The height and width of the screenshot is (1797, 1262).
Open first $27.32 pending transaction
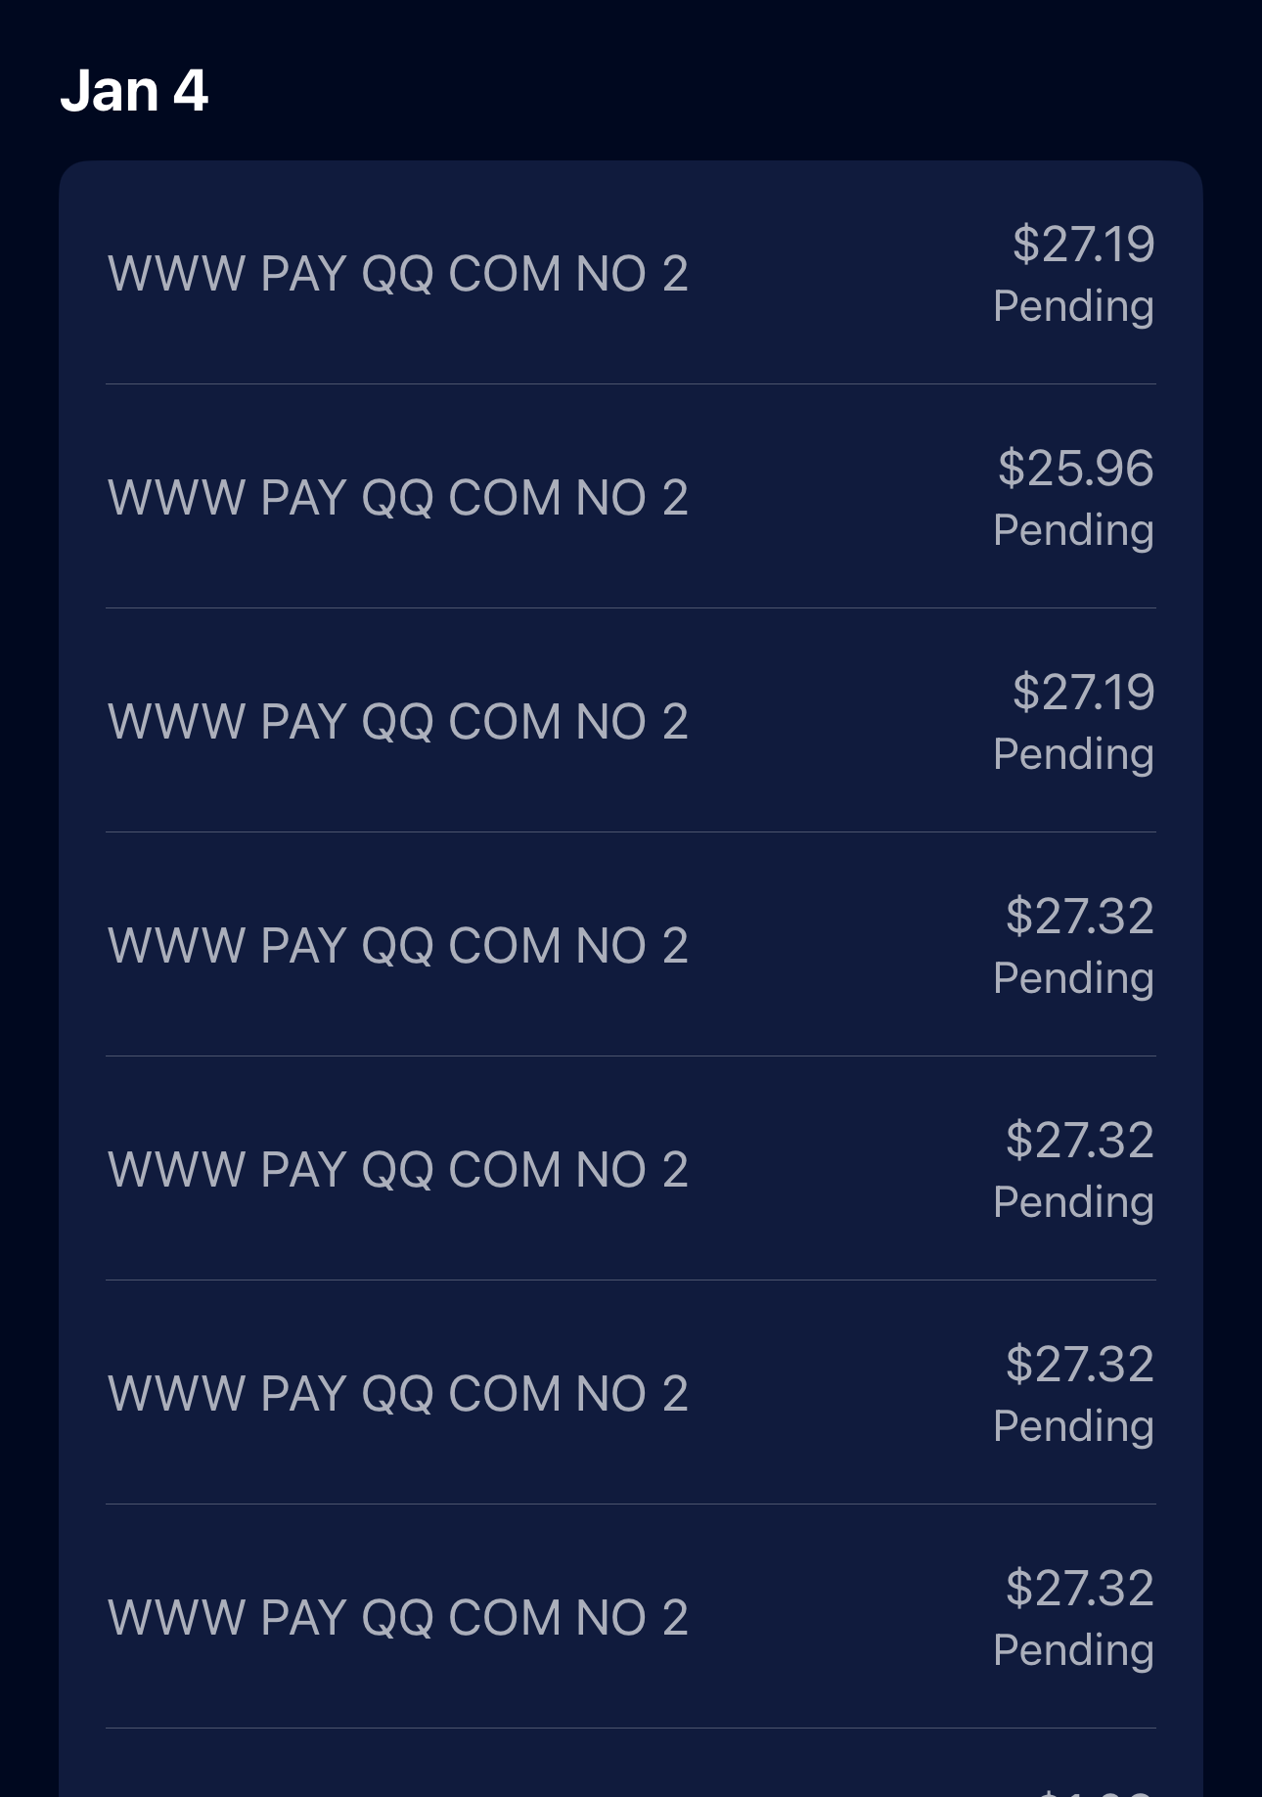pos(631,944)
